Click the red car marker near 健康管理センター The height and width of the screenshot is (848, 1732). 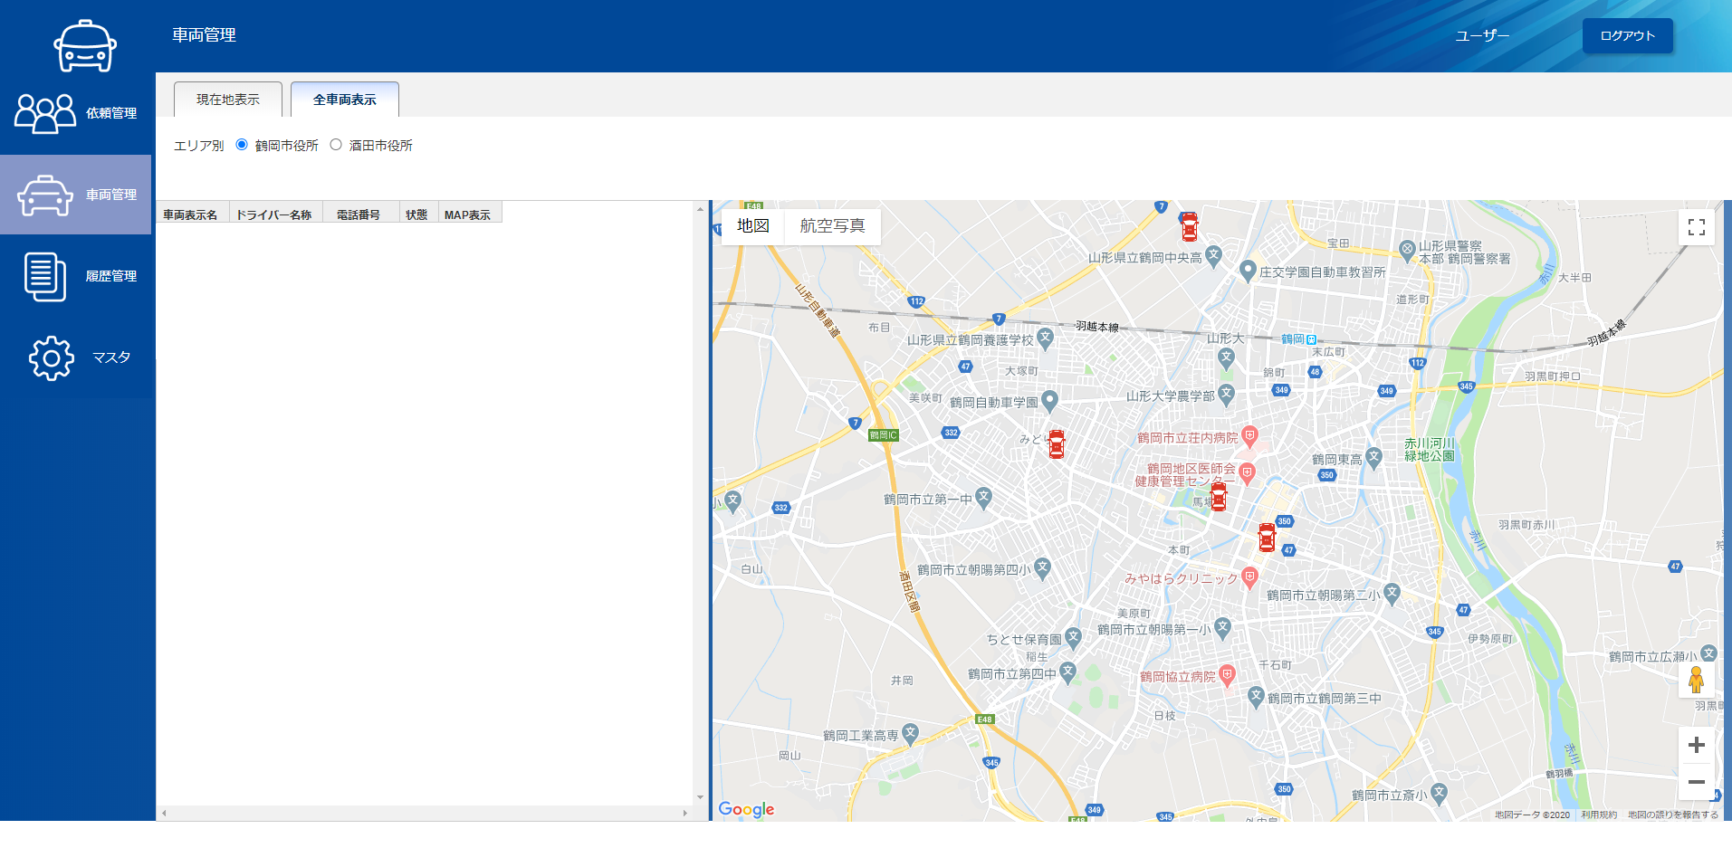(1219, 496)
